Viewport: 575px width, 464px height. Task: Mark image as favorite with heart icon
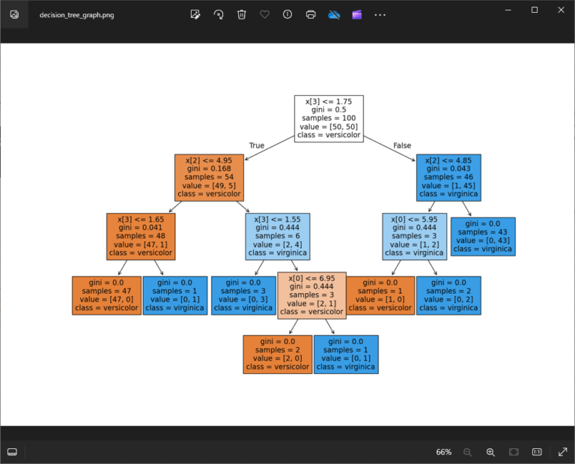coord(264,14)
